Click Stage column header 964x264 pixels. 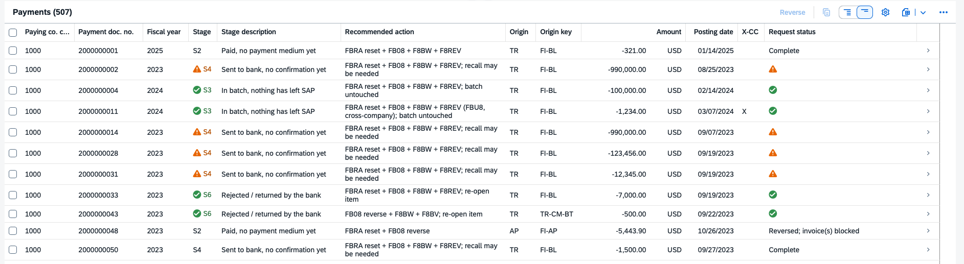pos(203,32)
